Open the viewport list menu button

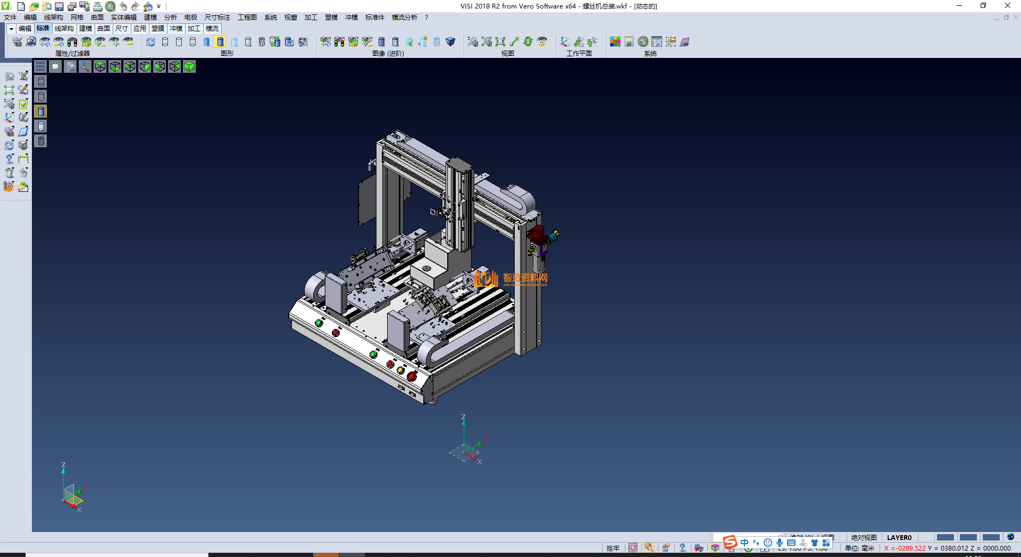tap(40, 66)
